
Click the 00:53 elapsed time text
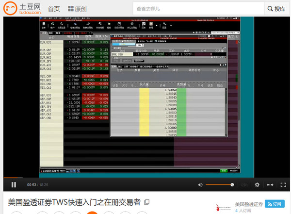coord(32,185)
